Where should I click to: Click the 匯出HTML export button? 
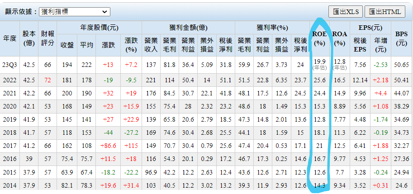point(384,12)
